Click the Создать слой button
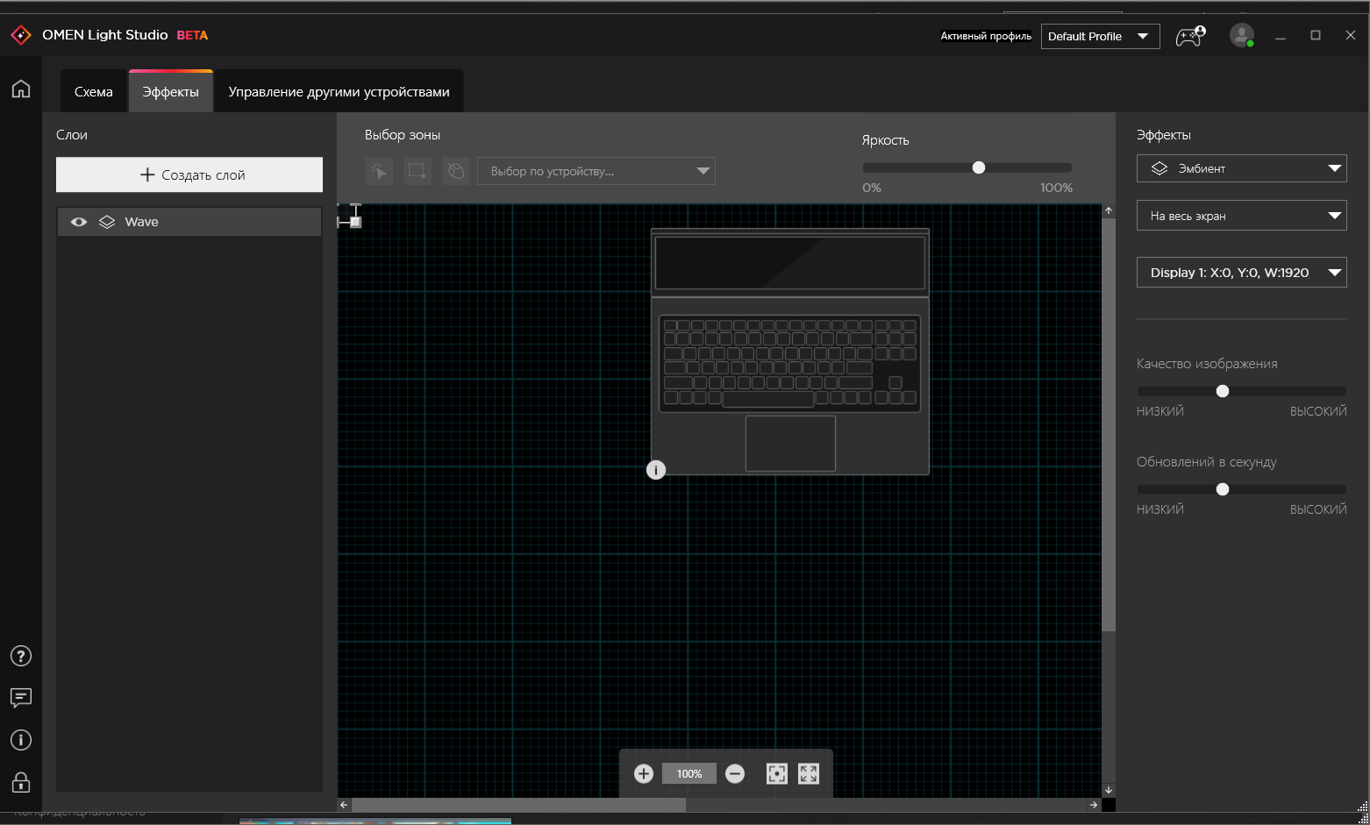 pyautogui.click(x=189, y=174)
